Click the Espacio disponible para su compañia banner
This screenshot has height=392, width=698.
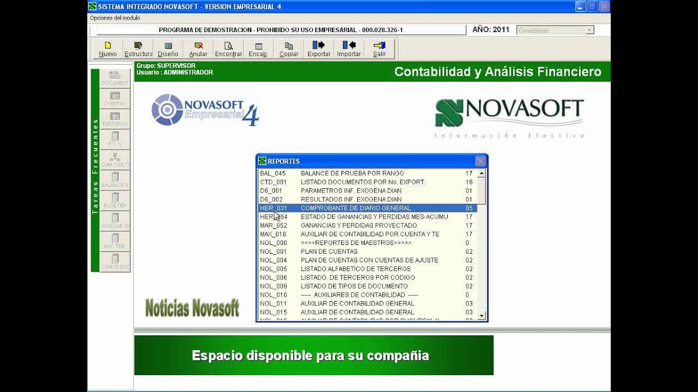pos(314,356)
